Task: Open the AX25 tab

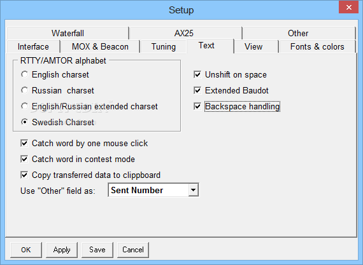Action: click(184, 33)
